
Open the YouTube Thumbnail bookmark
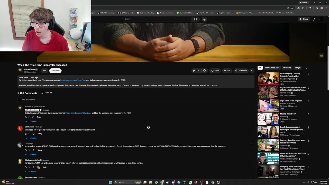(265, 13)
